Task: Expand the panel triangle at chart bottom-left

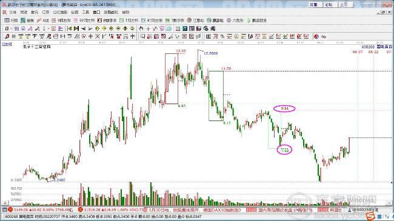Action: (x=4, y=203)
